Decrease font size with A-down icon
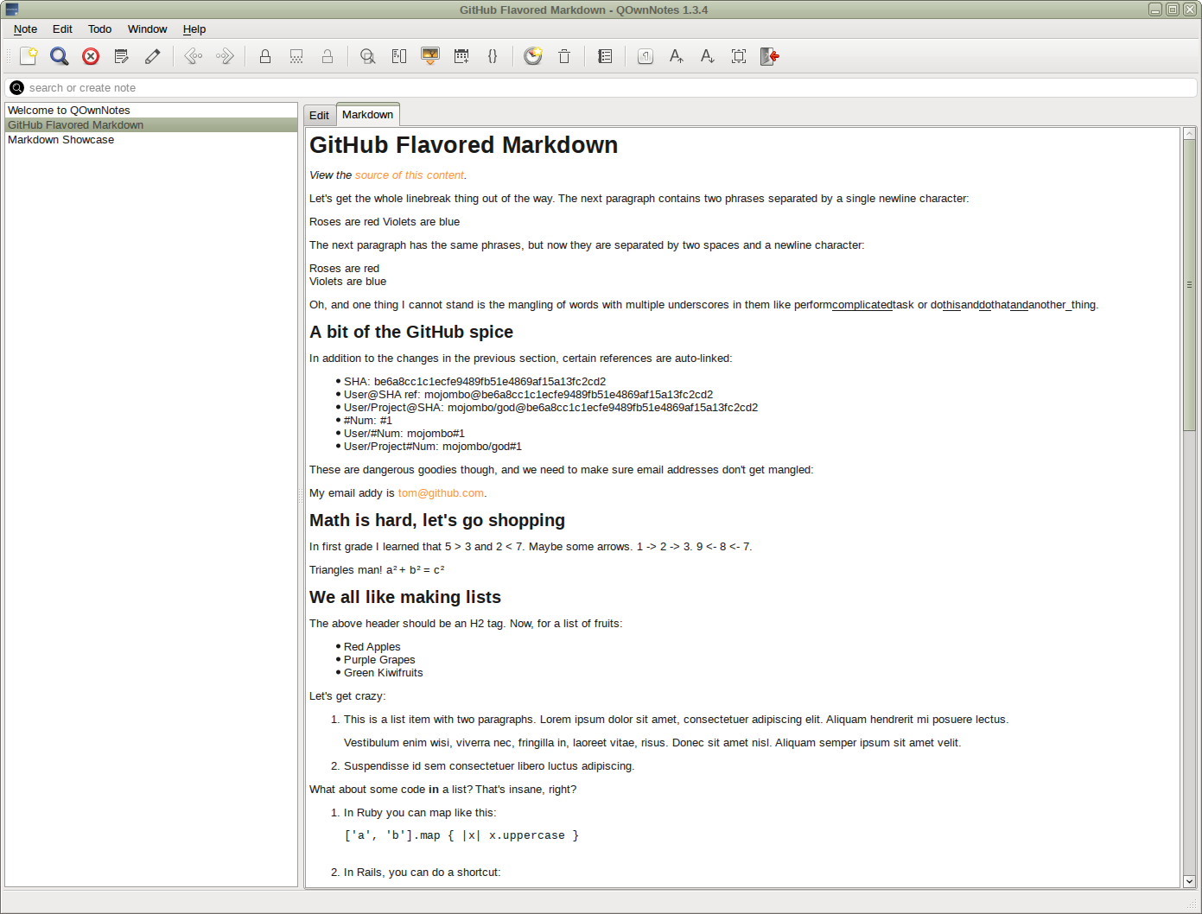Viewport: 1202px width, 914px height. click(x=708, y=56)
